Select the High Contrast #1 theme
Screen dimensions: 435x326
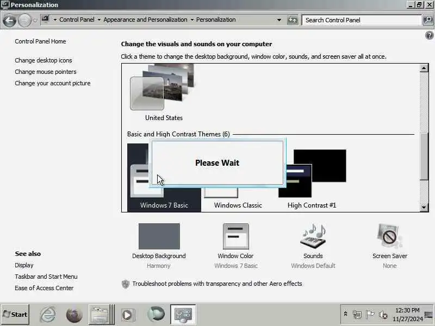(312, 179)
